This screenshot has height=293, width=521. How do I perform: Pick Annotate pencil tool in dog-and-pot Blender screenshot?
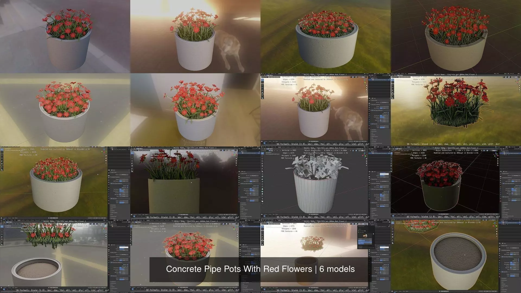point(262,95)
